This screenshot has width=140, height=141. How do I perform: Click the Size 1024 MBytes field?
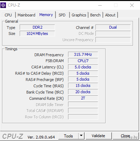click(37, 34)
